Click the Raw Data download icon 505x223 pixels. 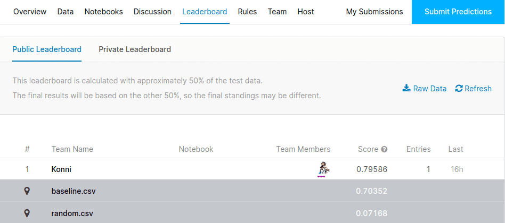[406, 88]
